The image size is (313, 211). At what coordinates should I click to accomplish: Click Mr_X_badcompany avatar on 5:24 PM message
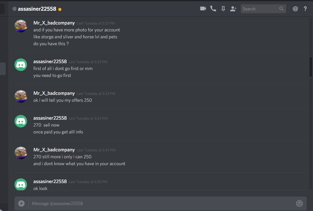click(21, 153)
